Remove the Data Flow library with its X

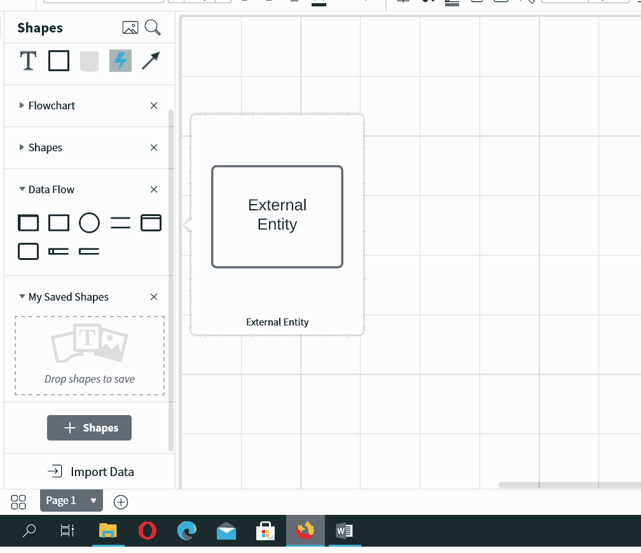154,189
